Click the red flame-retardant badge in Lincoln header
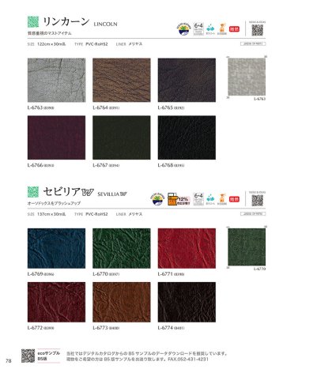The height and width of the screenshot is (369, 332). pos(234,29)
